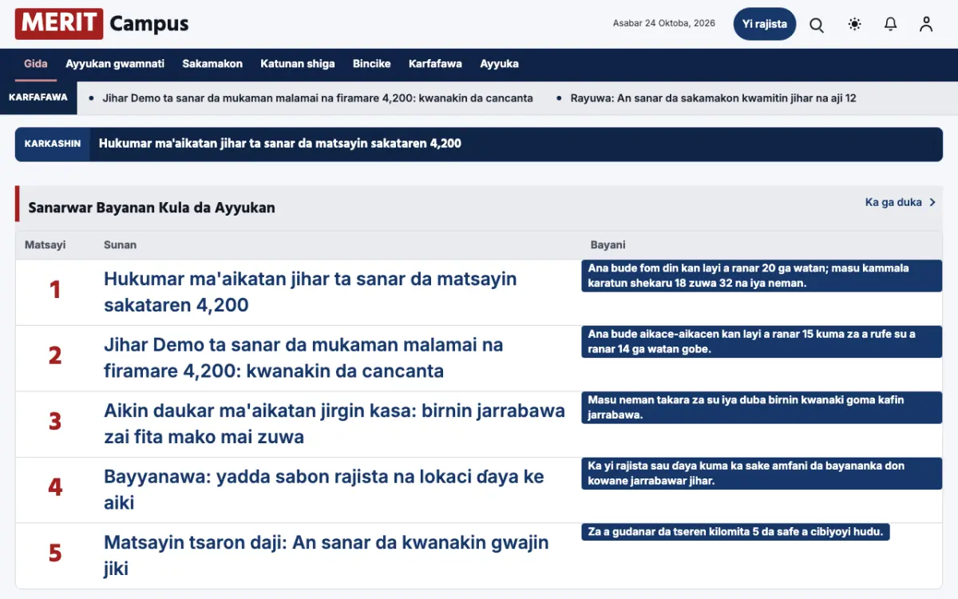Click rank number 1
Screen dimensions: 958x599
click(x=55, y=289)
